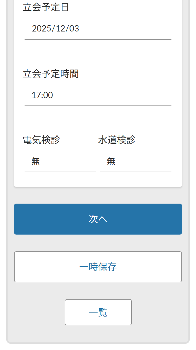The width and height of the screenshot is (196, 350).
Task: Open the 水道検診 selection field
Action: tap(136, 161)
